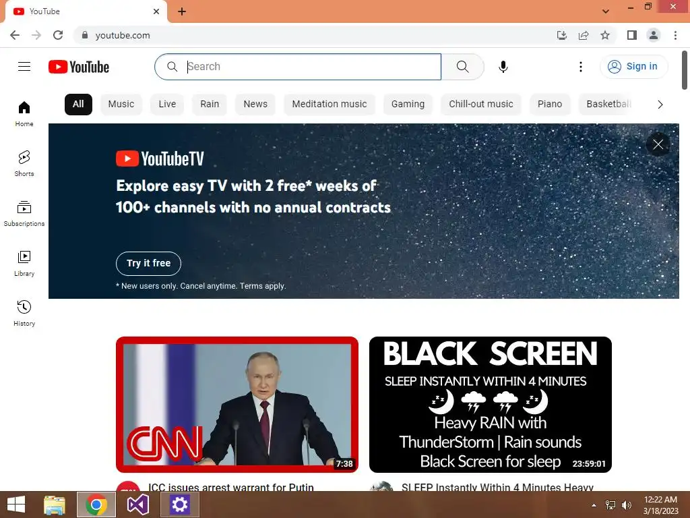Select the Piano filter chip

pyautogui.click(x=550, y=105)
